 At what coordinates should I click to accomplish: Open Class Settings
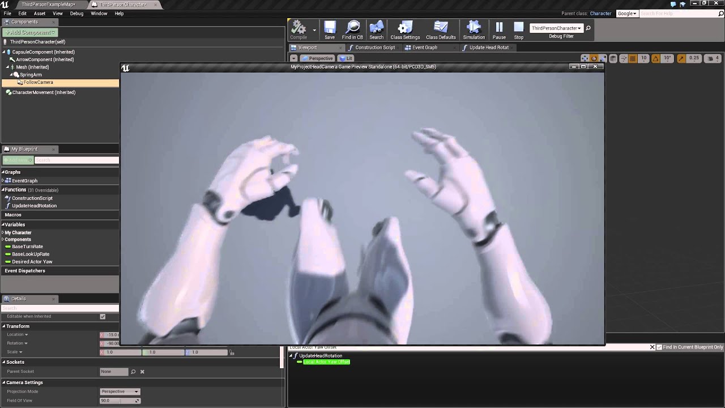[405, 31]
